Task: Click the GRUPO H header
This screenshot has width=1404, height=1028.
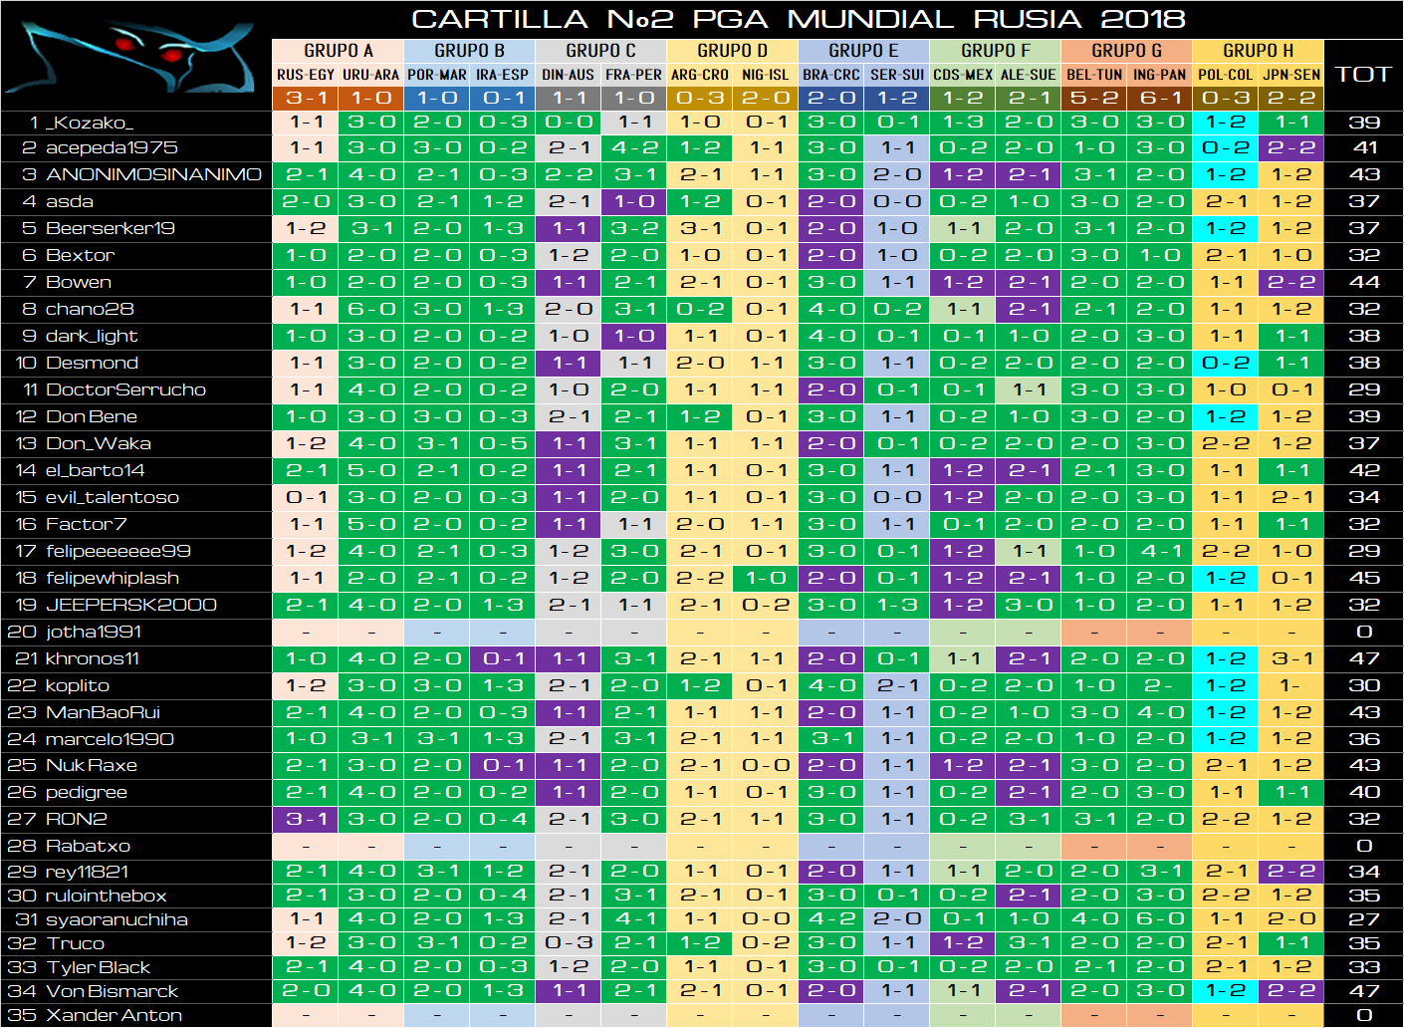Action: coord(1258,51)
